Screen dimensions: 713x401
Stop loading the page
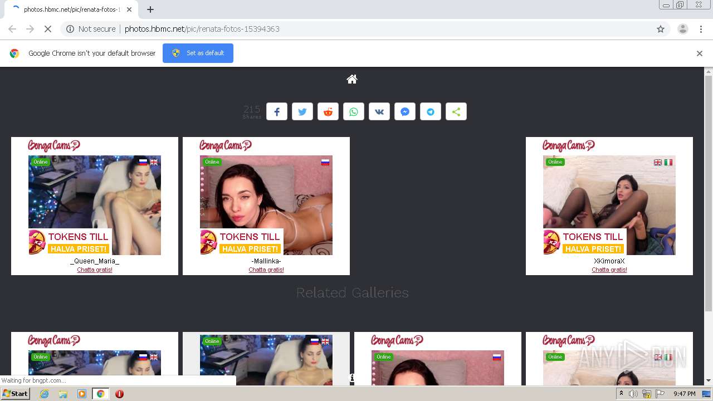[48, 29]
